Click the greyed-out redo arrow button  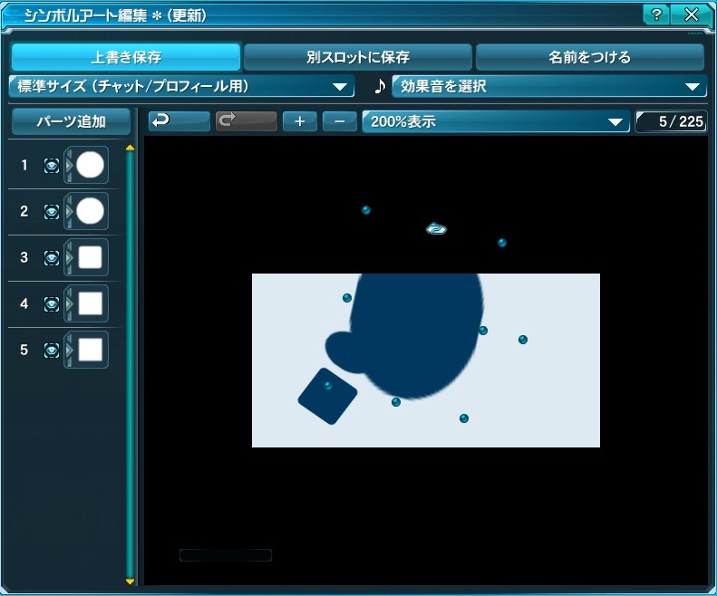[246, 121]
